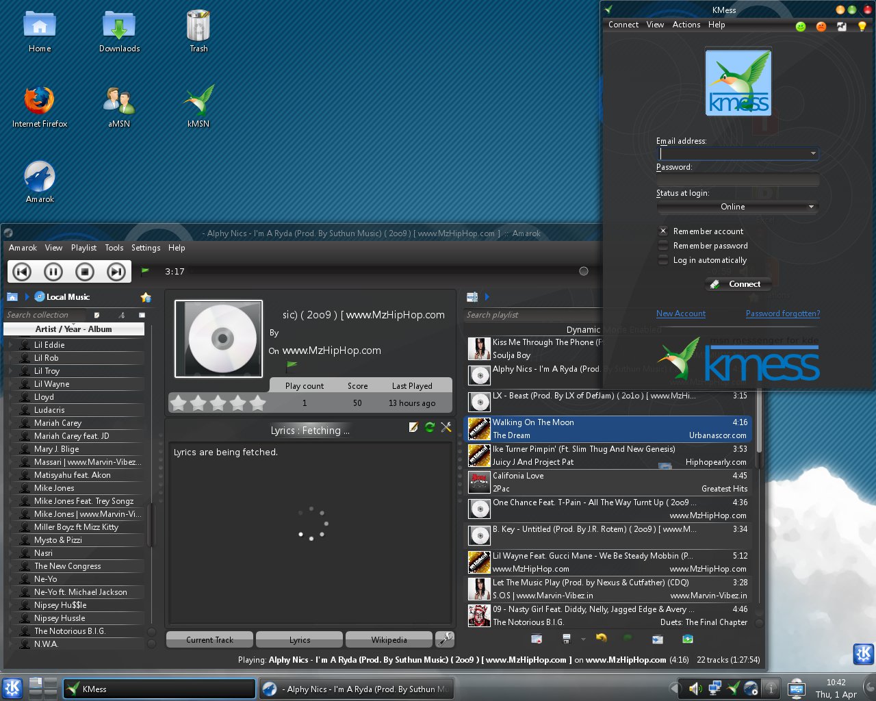
Task: Open Status at login Online dropdown
Action: [x=738, y=207]
